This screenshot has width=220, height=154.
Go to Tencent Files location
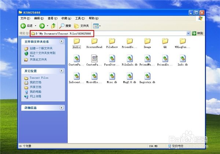click(39, 78)
